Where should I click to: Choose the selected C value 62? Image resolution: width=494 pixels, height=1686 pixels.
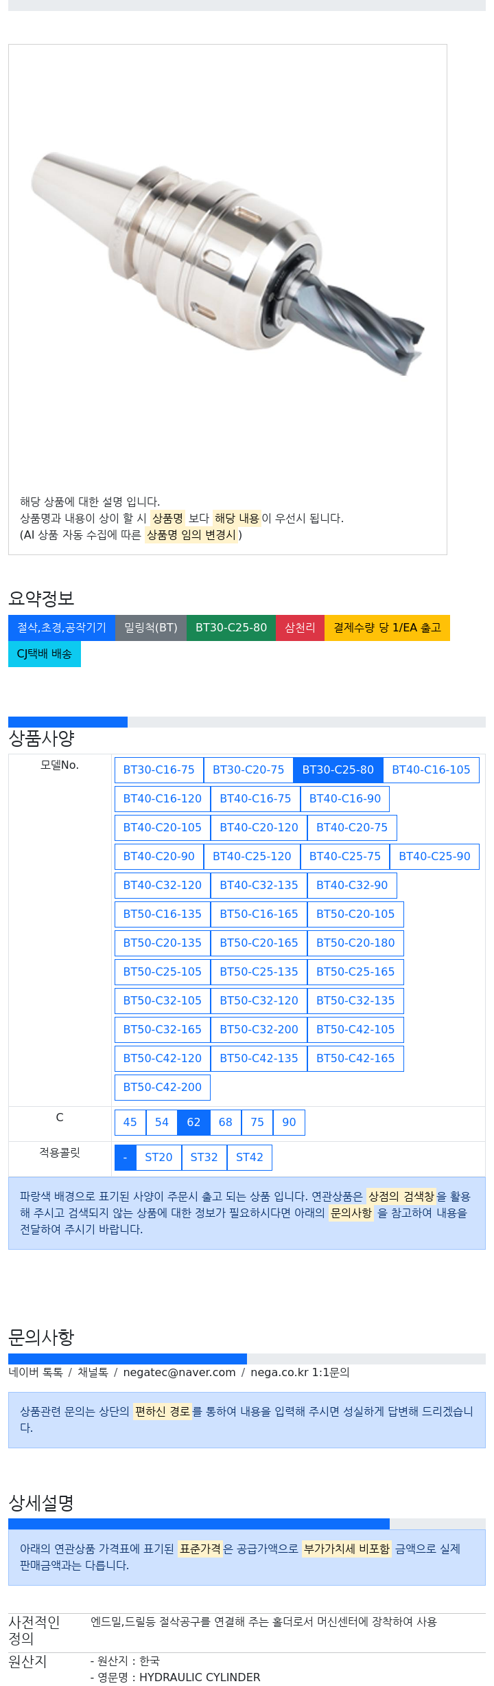click(x=193, y=1123)
